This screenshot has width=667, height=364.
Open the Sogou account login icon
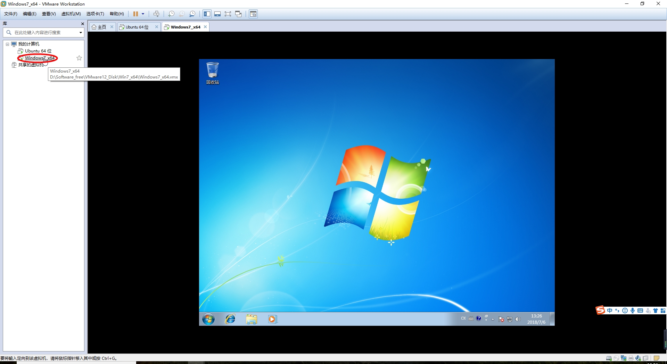(648, 311)
